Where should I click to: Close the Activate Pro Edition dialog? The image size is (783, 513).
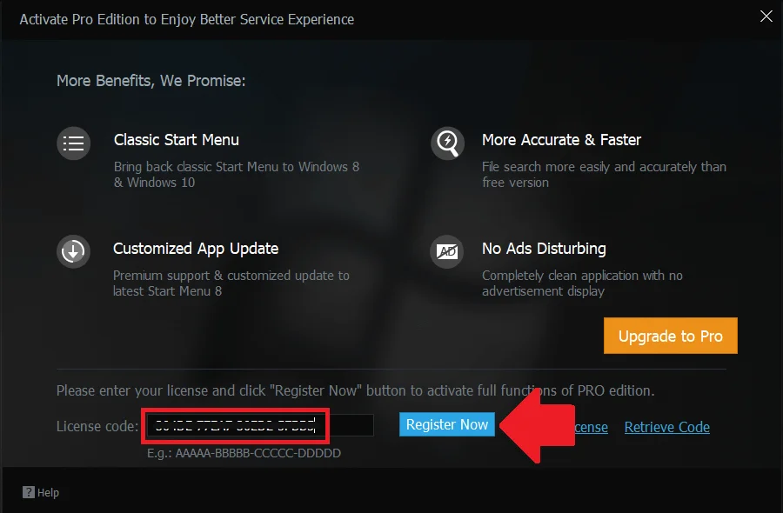pyautogui.click(x=766, y=16)
